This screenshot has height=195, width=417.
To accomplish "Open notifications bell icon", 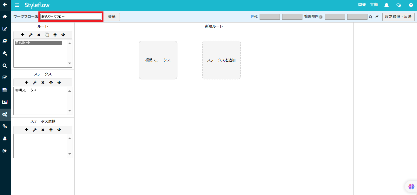I will [387, 5].
